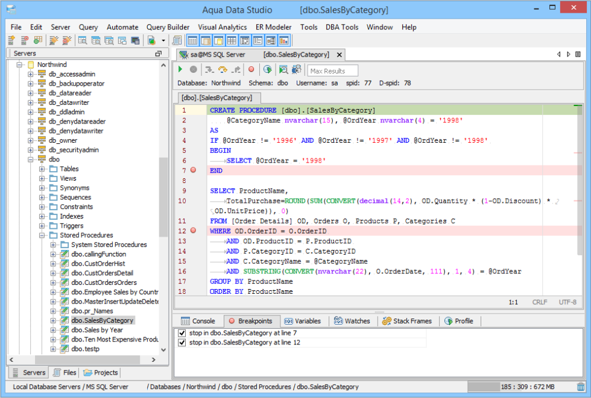Click the red Toggle Breakpoint icon
This screenshot has height=398, width=591.
[251, 69]
